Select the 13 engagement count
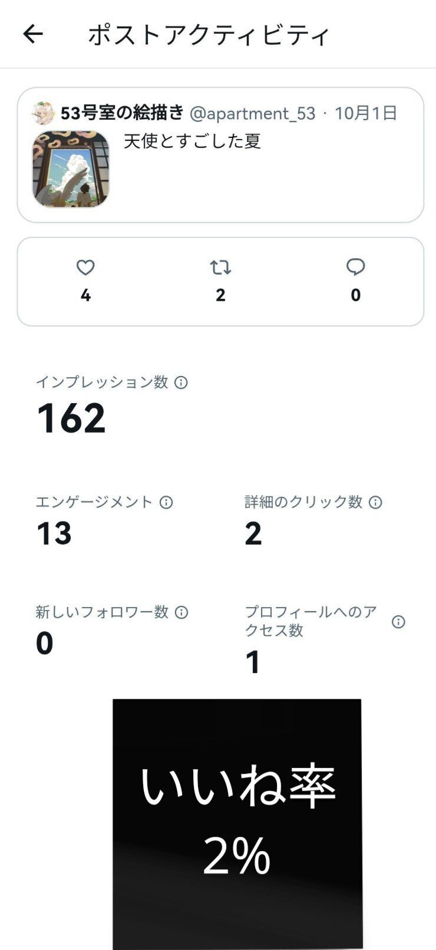 54,533
